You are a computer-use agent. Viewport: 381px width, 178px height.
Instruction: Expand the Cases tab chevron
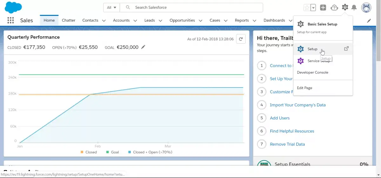[226, 21]
